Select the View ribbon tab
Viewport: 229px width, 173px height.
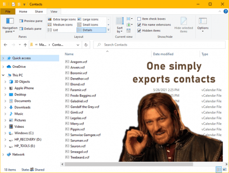coord(54,12)
